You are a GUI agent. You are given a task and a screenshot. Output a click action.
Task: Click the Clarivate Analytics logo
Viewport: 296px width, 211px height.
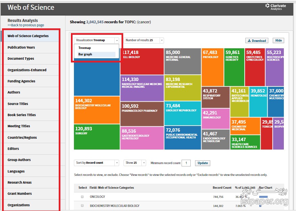276,7
